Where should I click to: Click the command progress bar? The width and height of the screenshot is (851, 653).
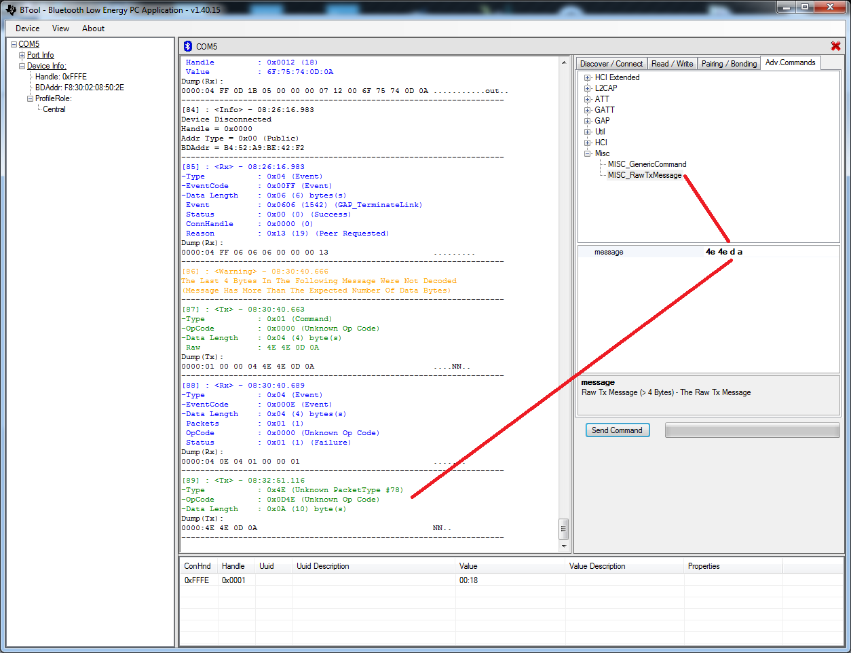click(752, 430)
